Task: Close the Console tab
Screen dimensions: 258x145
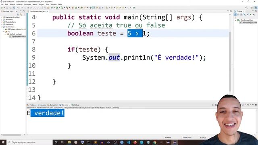Action: [x=69, y=105]
